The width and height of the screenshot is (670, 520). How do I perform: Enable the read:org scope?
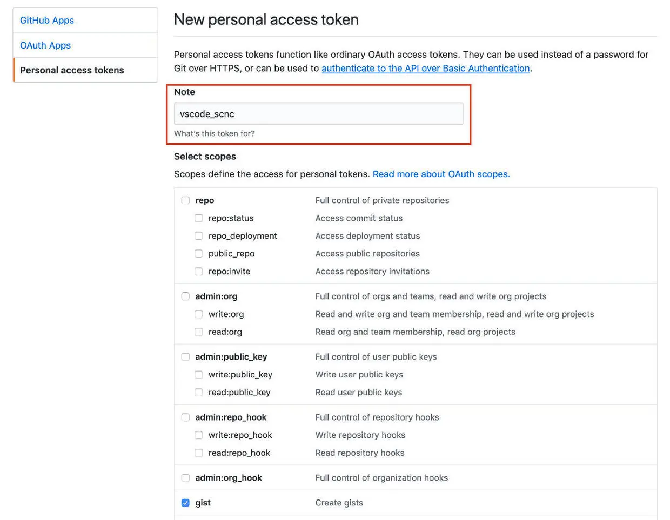pyautogui.click(x=199, y=332)
